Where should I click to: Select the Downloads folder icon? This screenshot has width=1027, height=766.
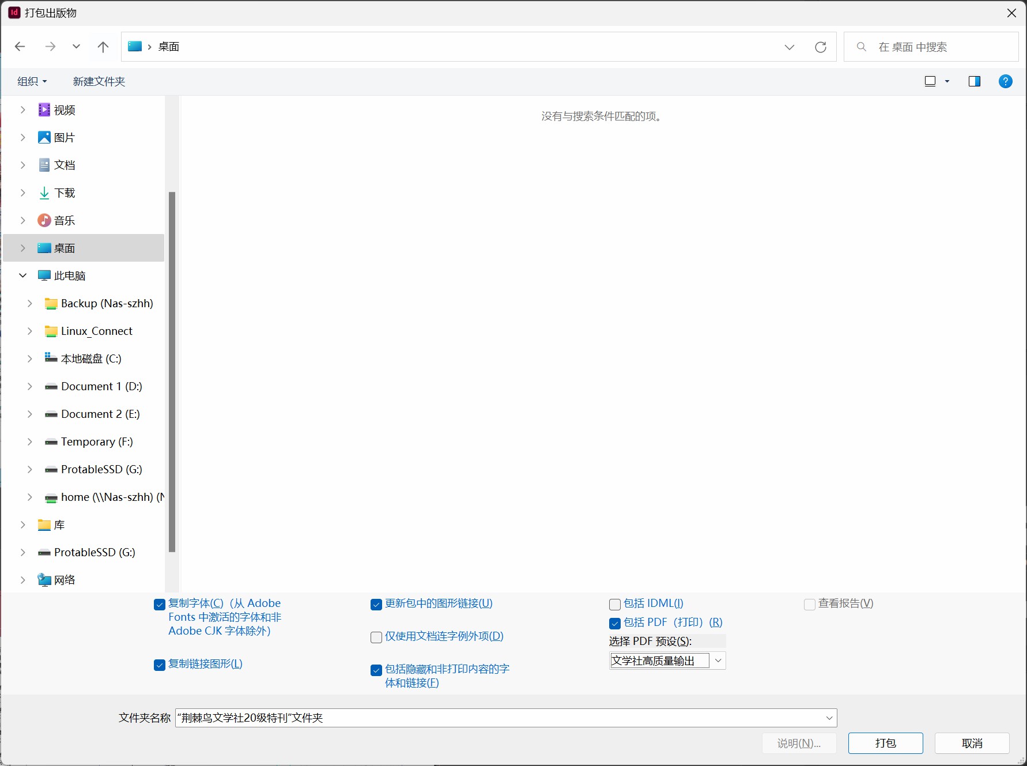44,193
